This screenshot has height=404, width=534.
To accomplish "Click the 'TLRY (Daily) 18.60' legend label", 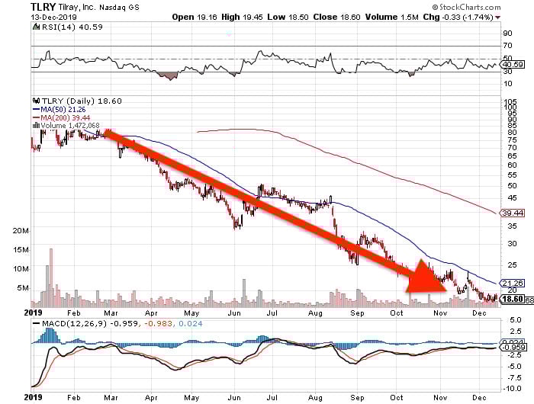I will (x=82, y=101).
